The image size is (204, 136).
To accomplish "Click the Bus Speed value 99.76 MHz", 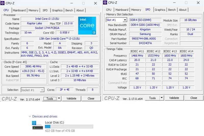I will [x=33, y=76].
